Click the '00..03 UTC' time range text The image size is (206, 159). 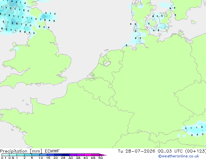[x=170, y=151]
